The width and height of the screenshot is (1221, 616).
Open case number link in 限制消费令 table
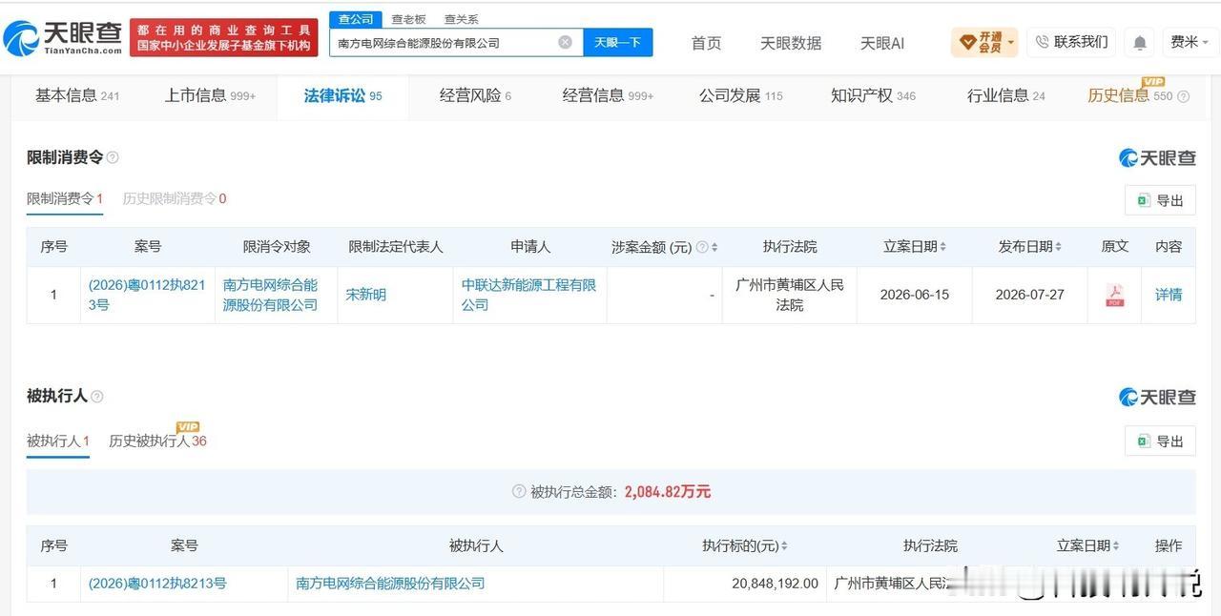coord(147,295)
